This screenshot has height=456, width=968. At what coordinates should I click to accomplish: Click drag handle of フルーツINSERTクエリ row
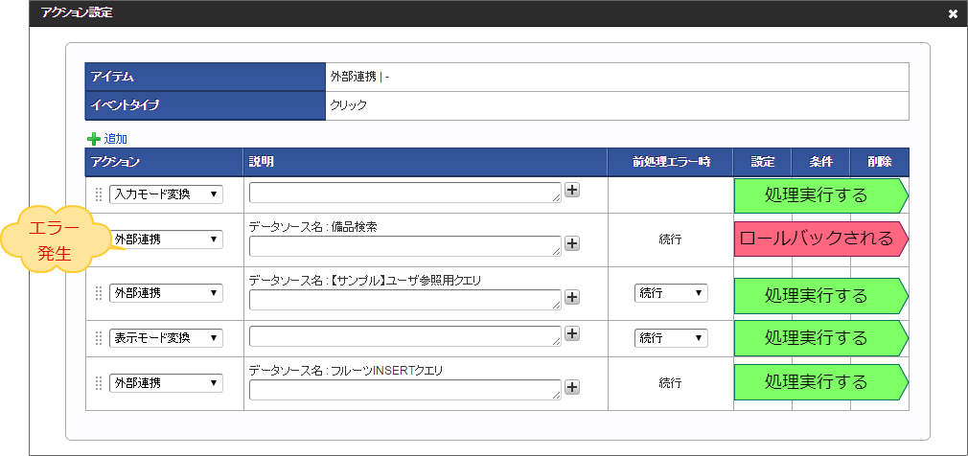click(98, 383)
